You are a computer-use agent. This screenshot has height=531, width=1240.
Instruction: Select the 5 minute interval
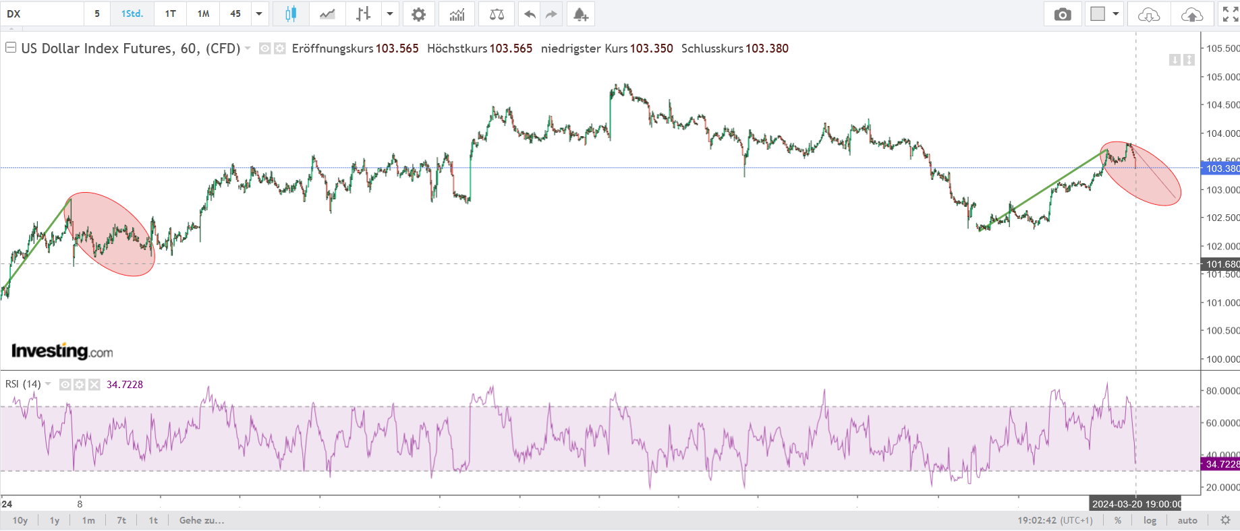[x=97, y=14]
